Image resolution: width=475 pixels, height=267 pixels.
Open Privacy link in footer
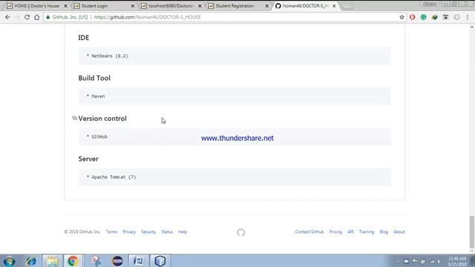point(129,232)
